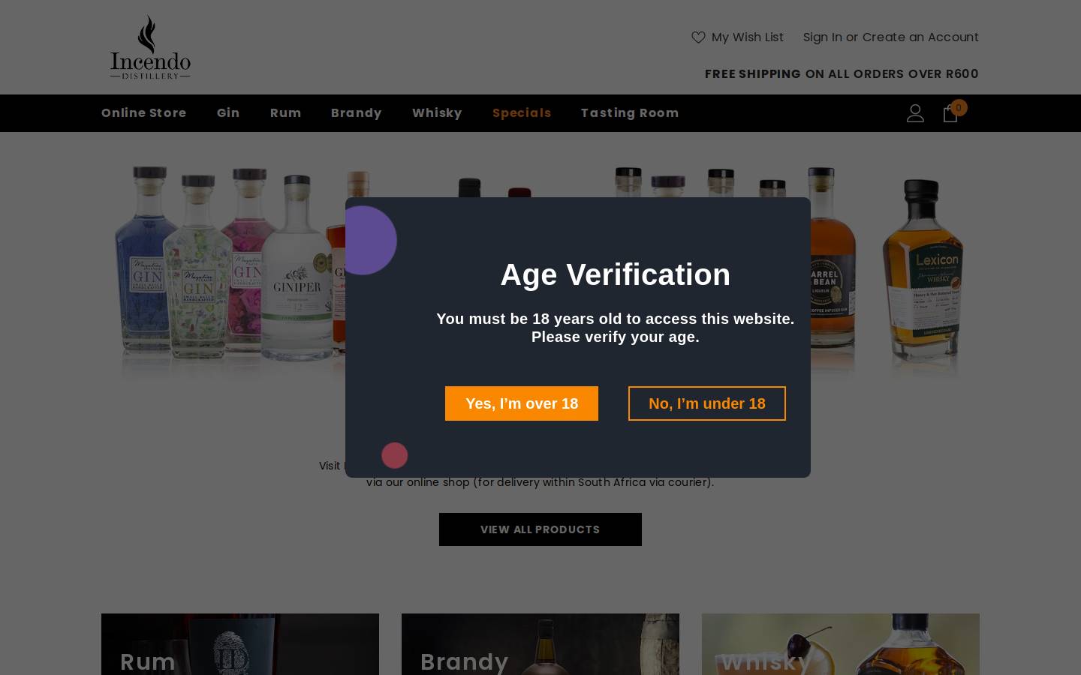Open the Specials menu item

click(x=522, y=113)
